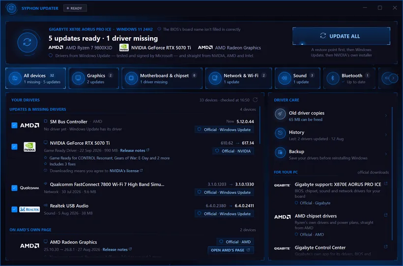Click version text 617.14
The width and height of the screenshot is (403, 266).
point(248,143)
